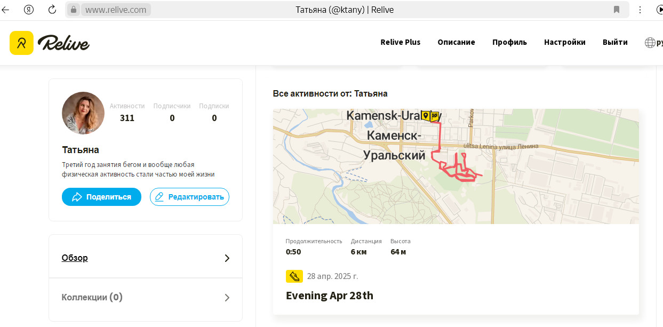The height and width of the screenshot is (327, 663).
Task: Expand the Коллекции (0) chevron arrow
Action: (227, 298)
